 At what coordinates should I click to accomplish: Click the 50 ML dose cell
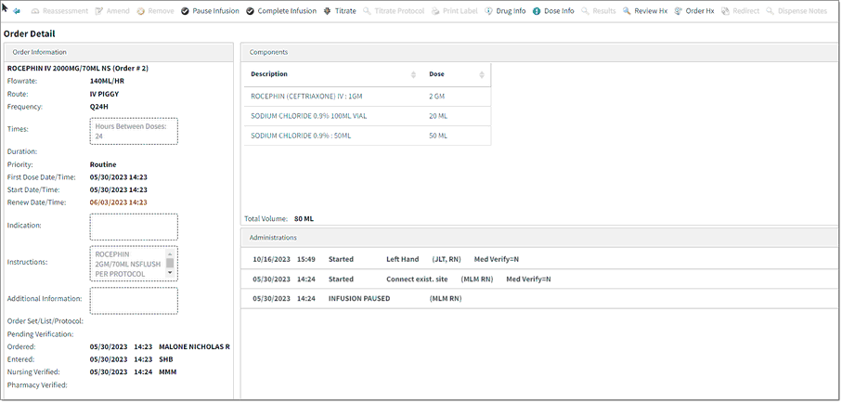[437, 136]
